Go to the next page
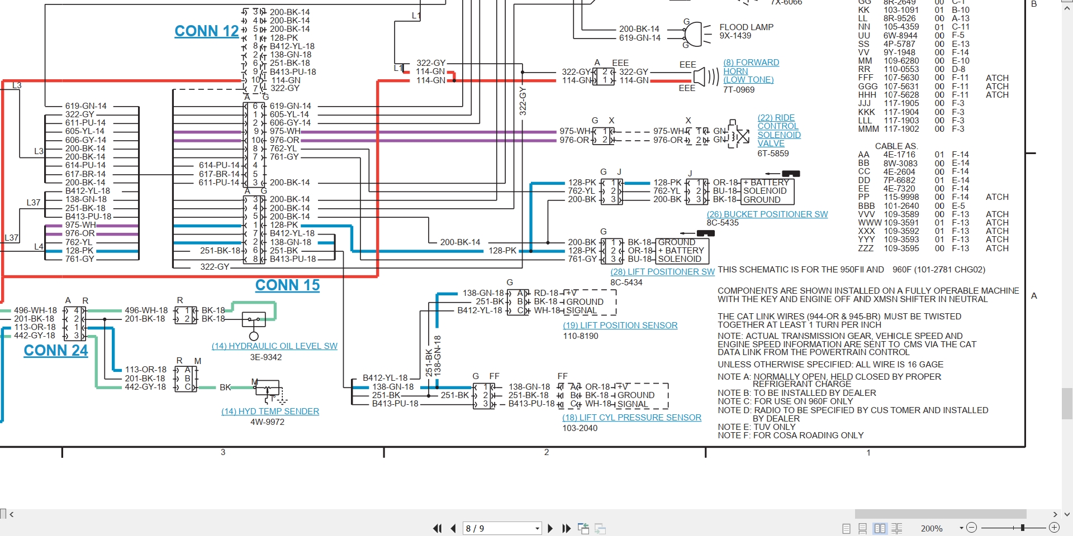 coord(550,528)
